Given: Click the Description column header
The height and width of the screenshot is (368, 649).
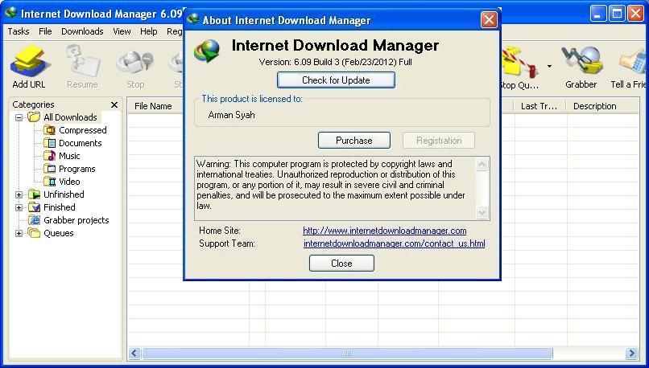Looking at the screenshot, I should tap(602, 106).
